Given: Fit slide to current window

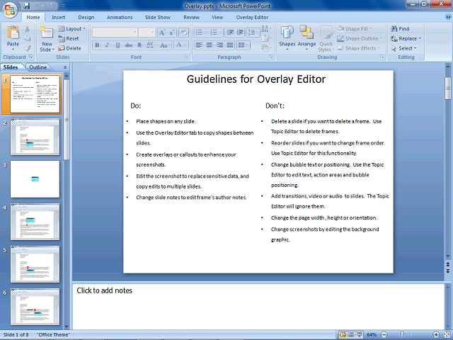Looking at the screenshot, I should [x=447, y=334].
